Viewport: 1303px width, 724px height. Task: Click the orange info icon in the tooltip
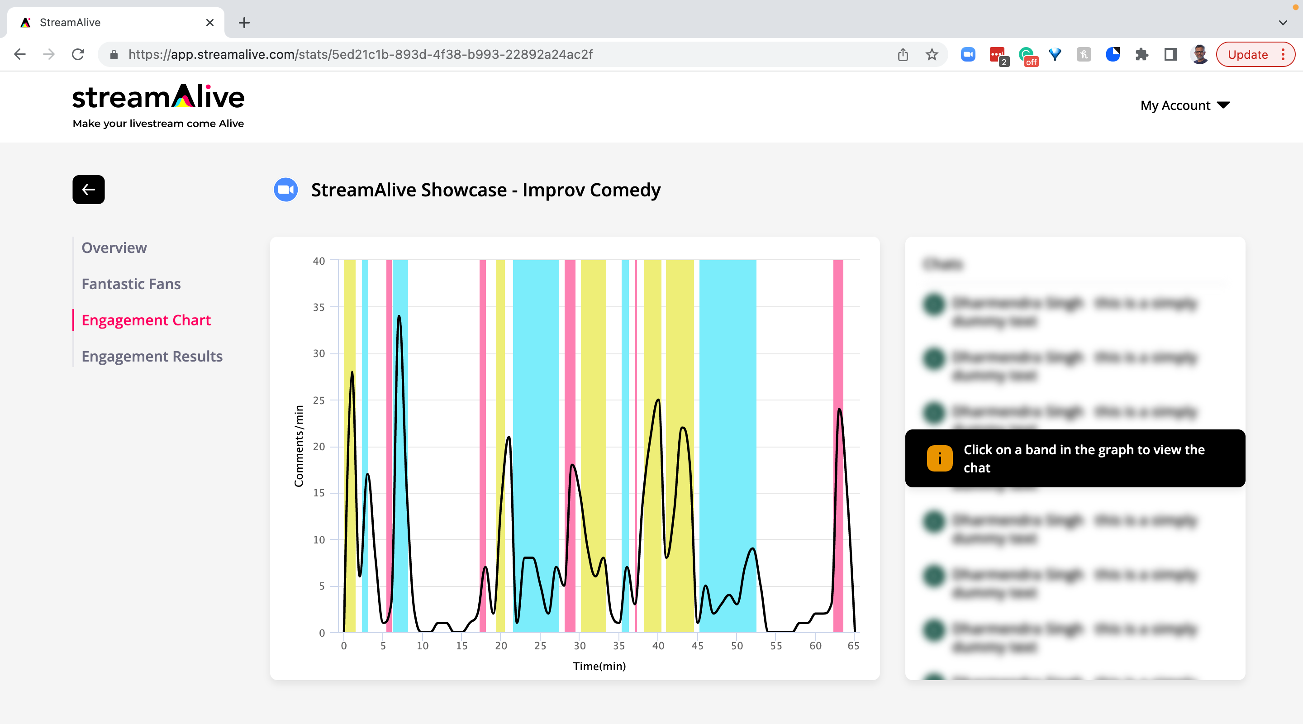pyautogui.click(x=940, y=458)
